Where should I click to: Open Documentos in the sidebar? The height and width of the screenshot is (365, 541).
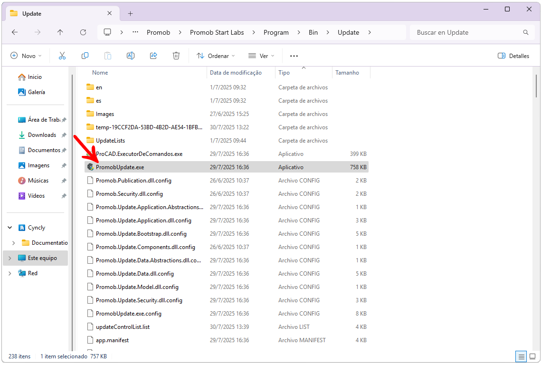pos(40,150)
